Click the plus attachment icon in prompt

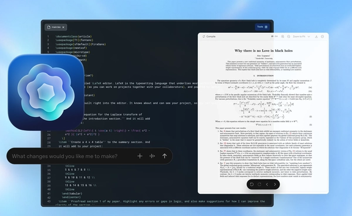click(140, 156)
